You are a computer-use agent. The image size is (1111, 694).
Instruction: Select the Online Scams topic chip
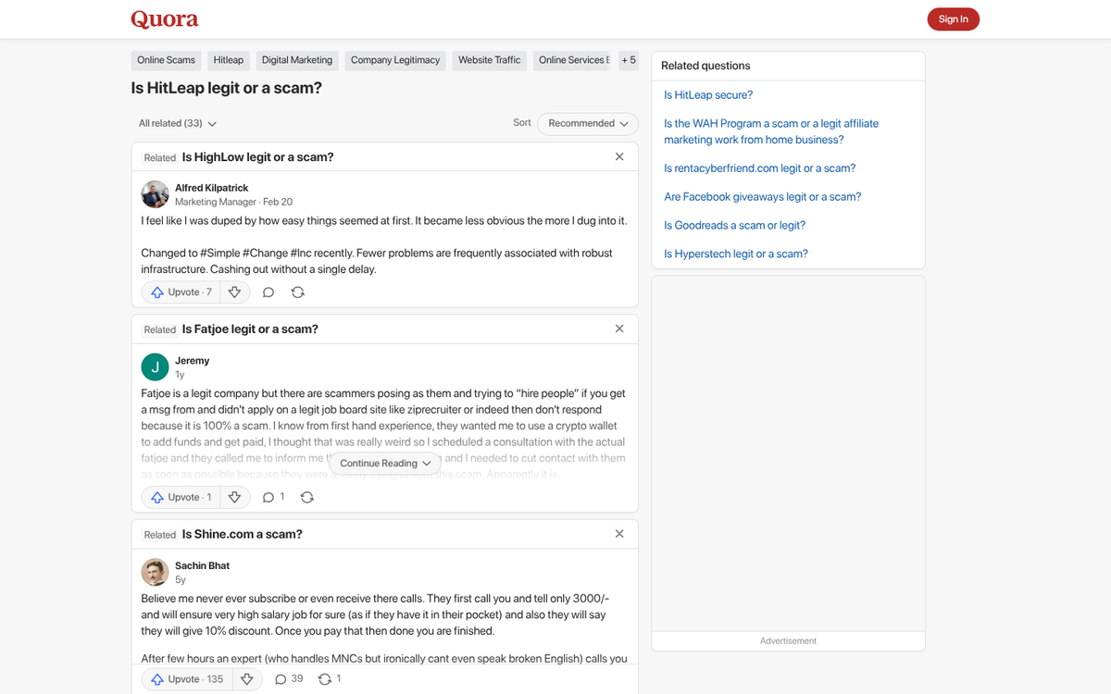pos(166,59)
